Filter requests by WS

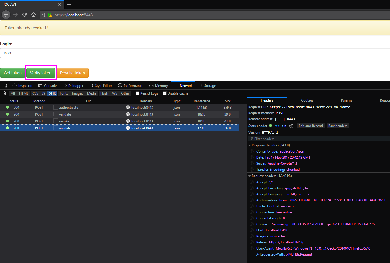pos(115,93)
